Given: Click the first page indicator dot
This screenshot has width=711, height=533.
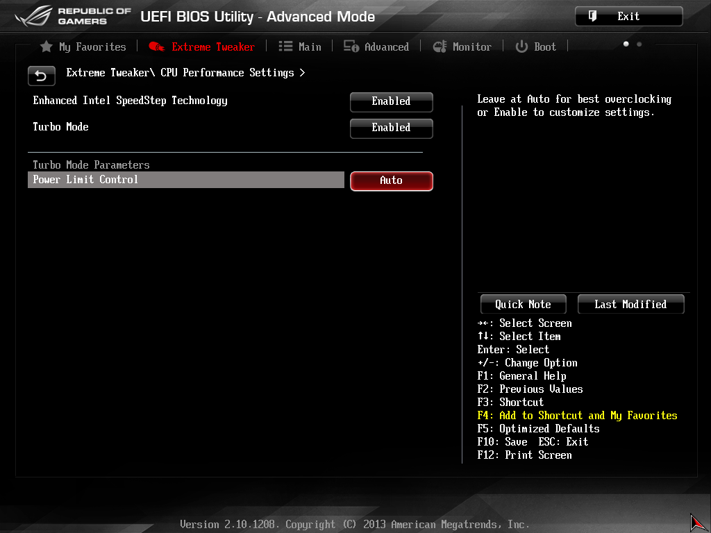Looking at the screenshot, I should pyautogui.click(x=626, y=44).
